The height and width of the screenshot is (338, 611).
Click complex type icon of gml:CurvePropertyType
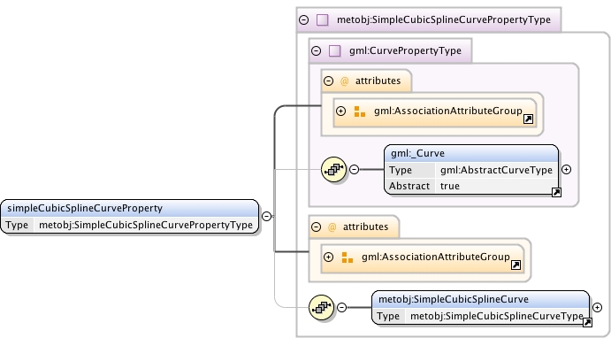click(x=335, y=50)
